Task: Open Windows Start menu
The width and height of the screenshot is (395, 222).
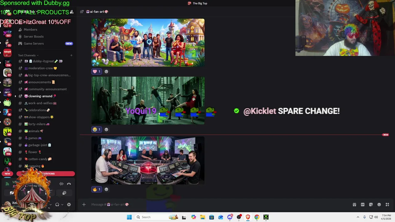Action: tap(129, 217)
